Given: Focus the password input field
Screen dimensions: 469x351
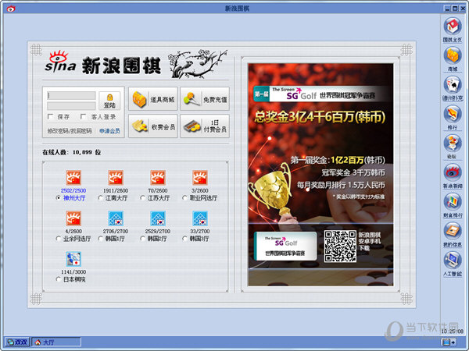Looking at the screenshot, I should tap(71, 105).
